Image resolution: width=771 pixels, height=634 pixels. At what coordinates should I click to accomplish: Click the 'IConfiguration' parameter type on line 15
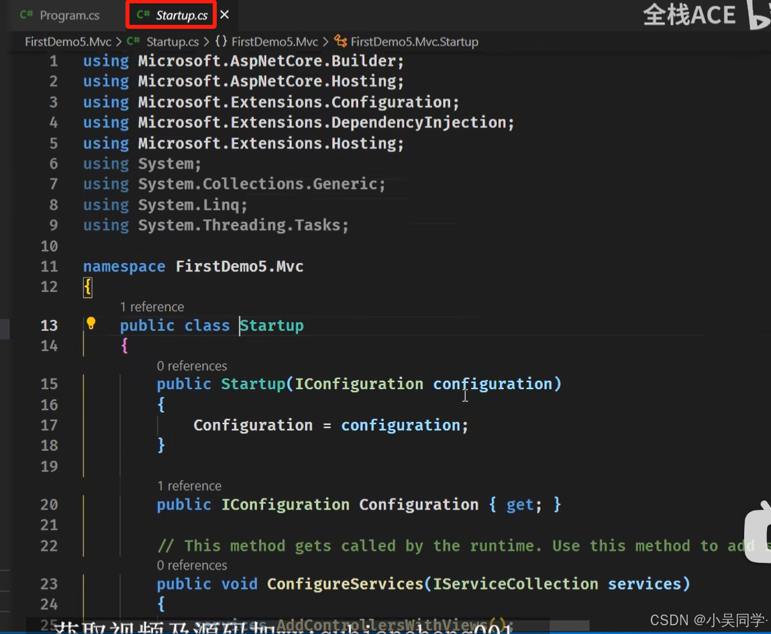[359, 384]
